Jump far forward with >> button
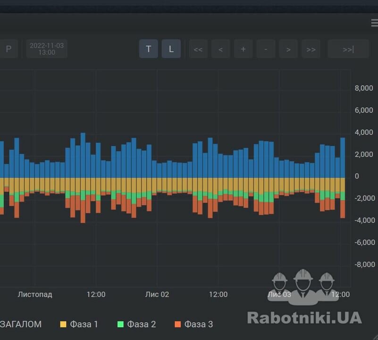This screenshot has height=340, width=378. click(311, 49)
